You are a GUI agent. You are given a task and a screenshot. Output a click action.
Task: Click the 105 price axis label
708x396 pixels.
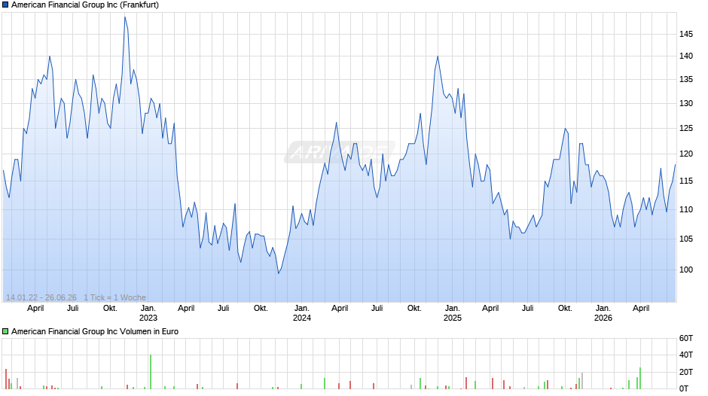(686, 239)
